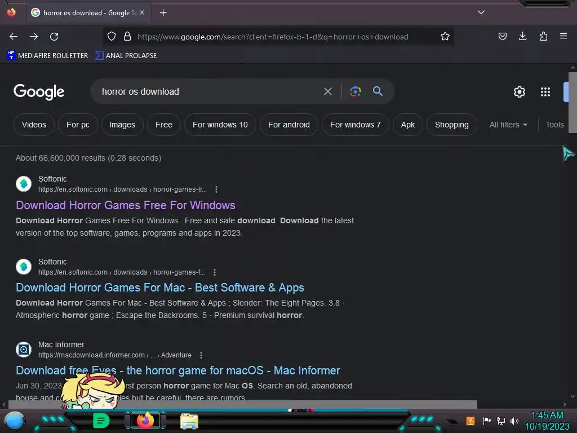Click Mac Informer site favicon
This screenshot has height=433, width=577.
24,350
